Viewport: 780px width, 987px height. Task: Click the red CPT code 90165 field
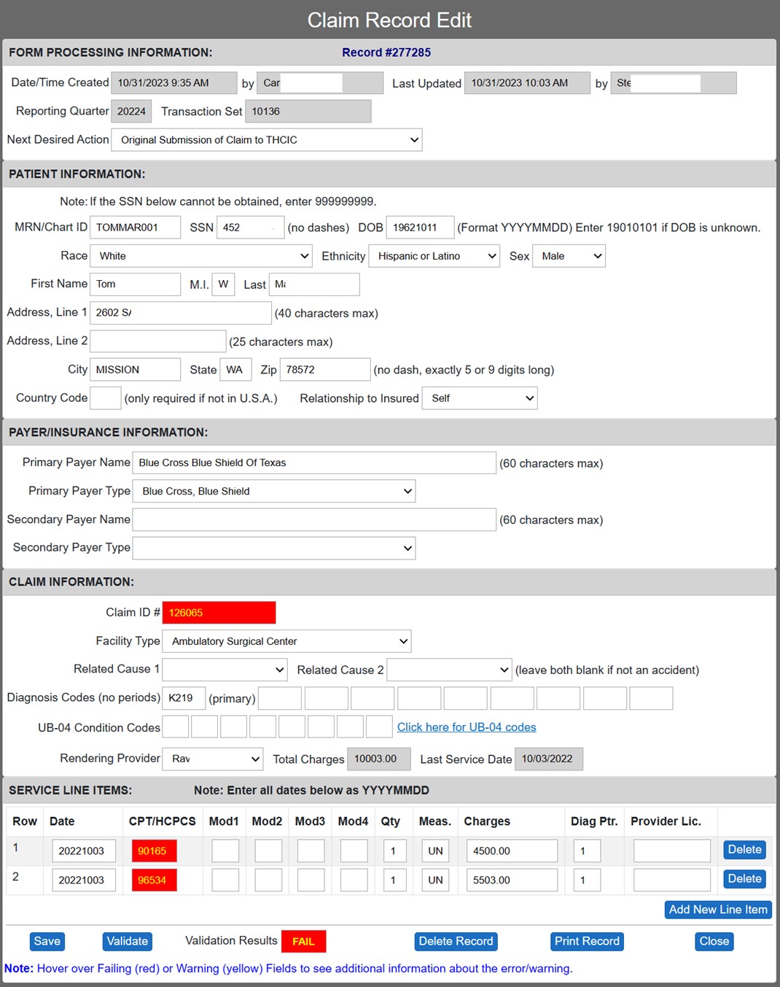[x=154, y=851]
